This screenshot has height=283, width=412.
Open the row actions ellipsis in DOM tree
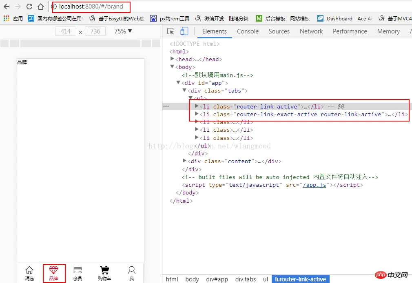coord(166,106)
